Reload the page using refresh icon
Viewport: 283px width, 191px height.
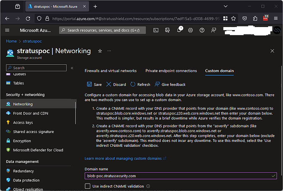coord(28,19)
